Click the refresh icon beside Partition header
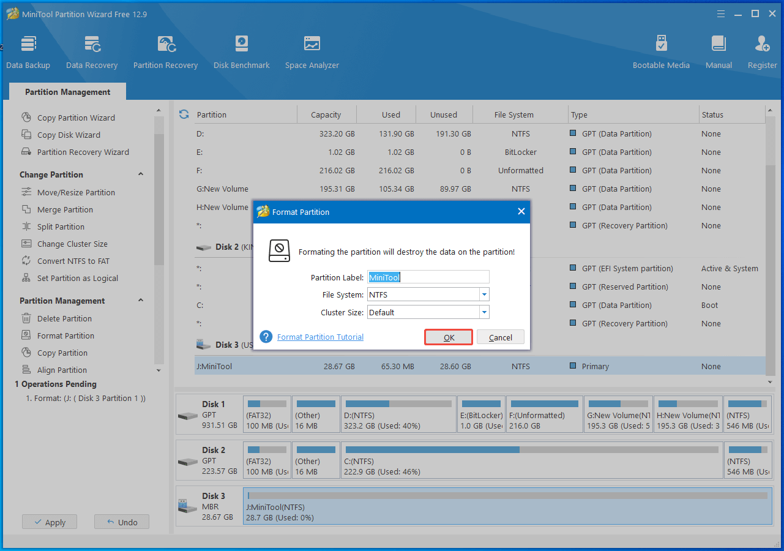This screenshot has width=784, height=551. point(184,114)
